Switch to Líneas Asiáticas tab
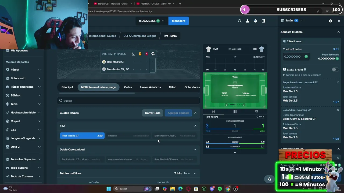The height and width of the screenshot is (193, 344). coord(150,87)
